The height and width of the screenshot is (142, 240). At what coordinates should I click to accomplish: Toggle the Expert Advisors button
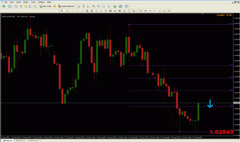point(66,6)
